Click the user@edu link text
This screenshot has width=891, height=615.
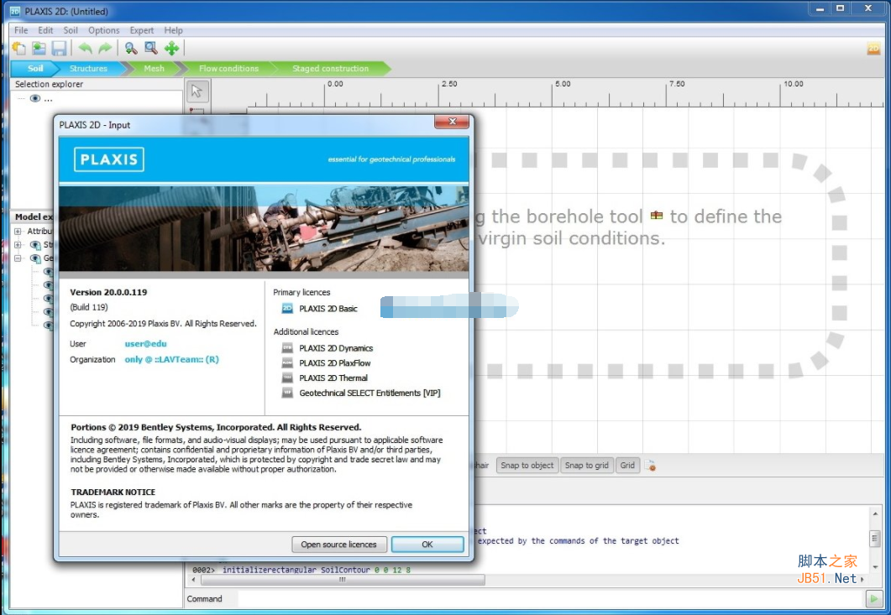(145, 343)
